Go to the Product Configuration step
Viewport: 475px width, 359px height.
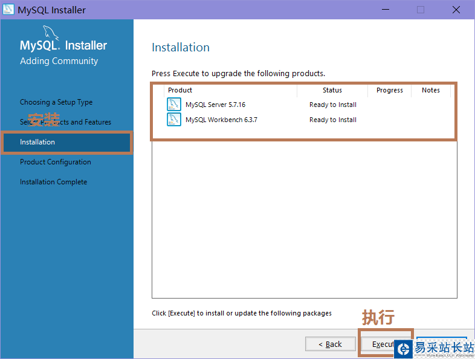pyautogui.click(x=56, y=162)
